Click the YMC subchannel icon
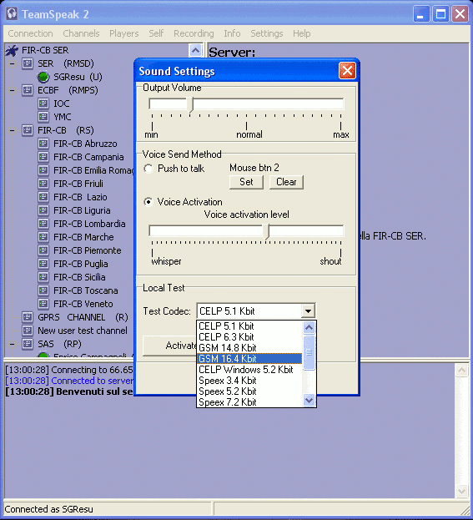This screenshot has height=520, width=473. click(43, 117)
